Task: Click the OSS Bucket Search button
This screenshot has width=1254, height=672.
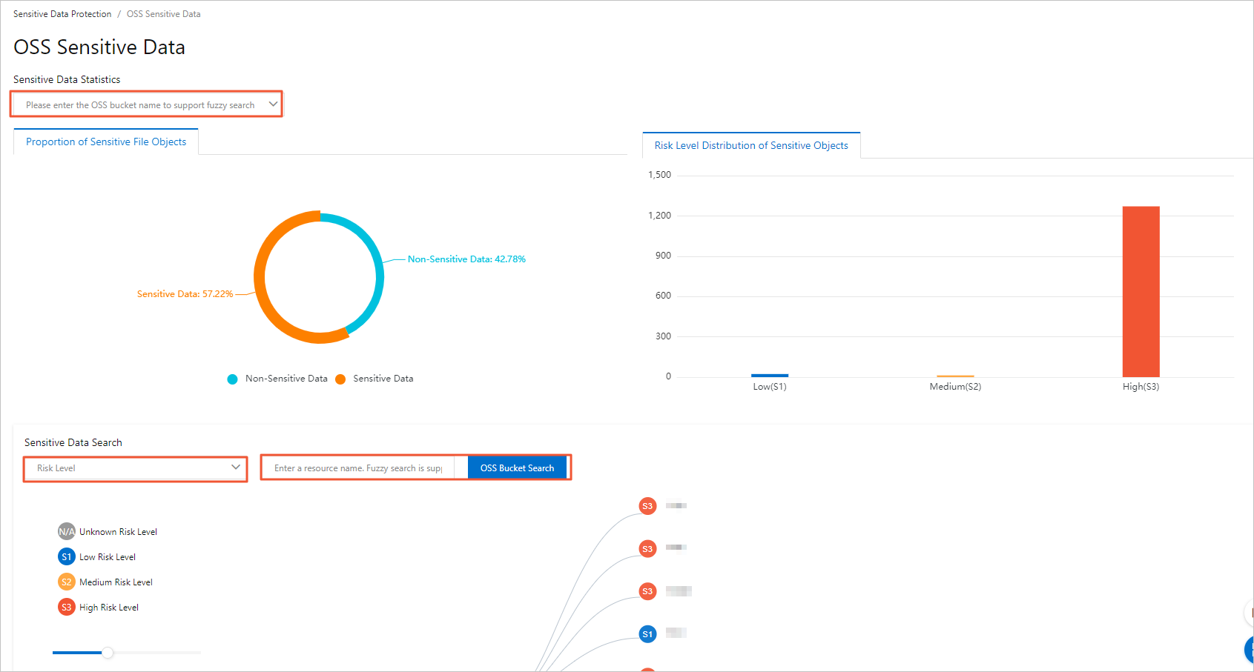Action: [517, 468]
